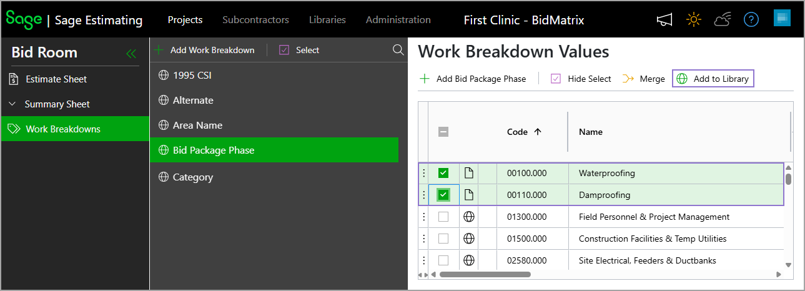Click code cell 00110.000
Image resolution: width=805 pixels, height=291 pixels.
(x=533, y=195)
